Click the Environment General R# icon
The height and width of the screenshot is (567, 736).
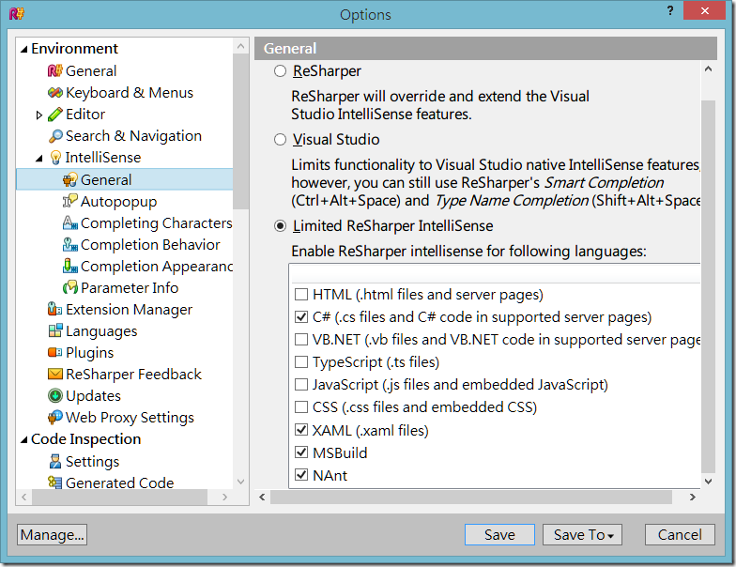pos(54,71)
